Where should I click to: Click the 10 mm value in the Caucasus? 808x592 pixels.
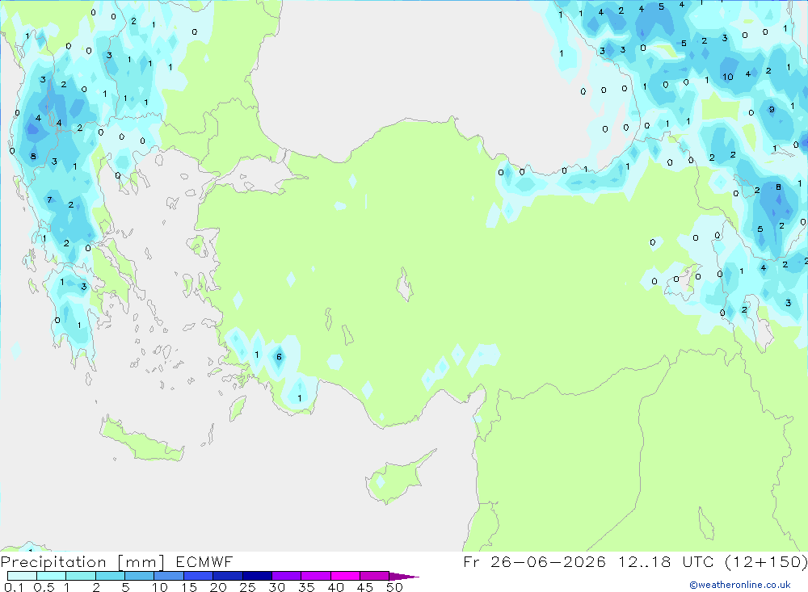728,77
